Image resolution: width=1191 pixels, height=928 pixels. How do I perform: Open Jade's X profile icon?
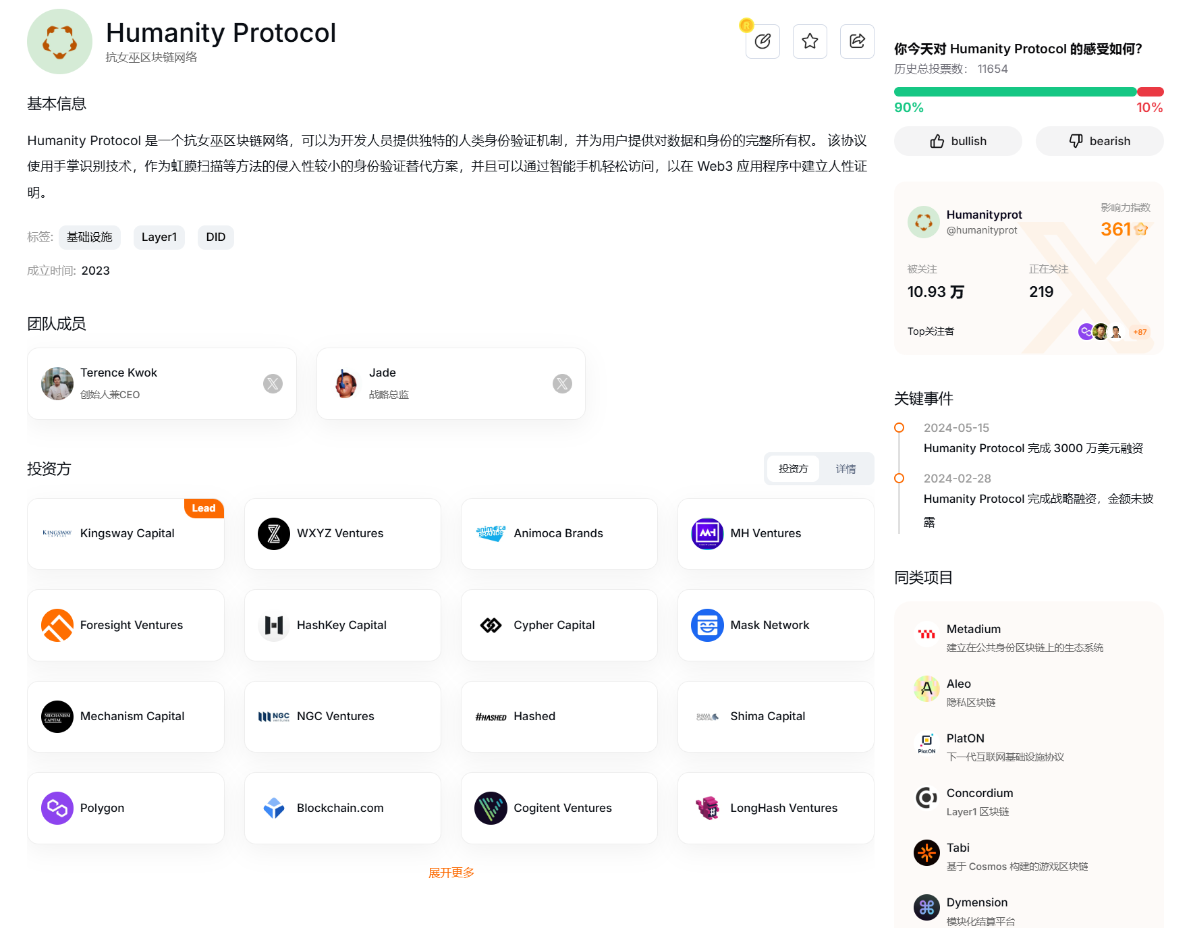(562, 384)
